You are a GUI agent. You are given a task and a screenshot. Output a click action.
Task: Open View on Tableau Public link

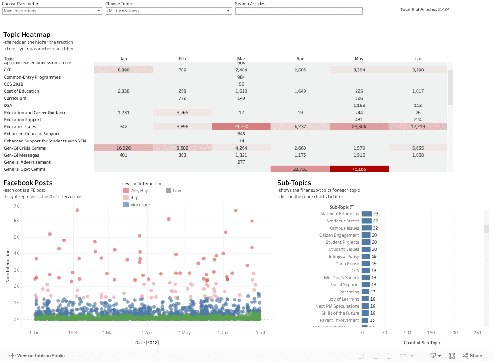coord(41,355)
